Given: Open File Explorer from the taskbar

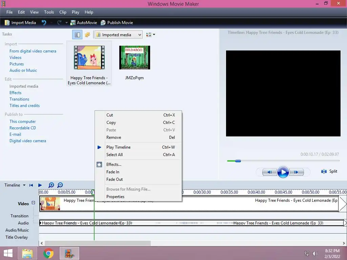Looking at the screenshot, I should [27, 253].
